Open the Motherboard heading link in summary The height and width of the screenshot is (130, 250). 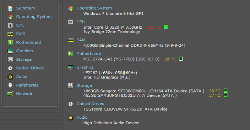point(89,54)
